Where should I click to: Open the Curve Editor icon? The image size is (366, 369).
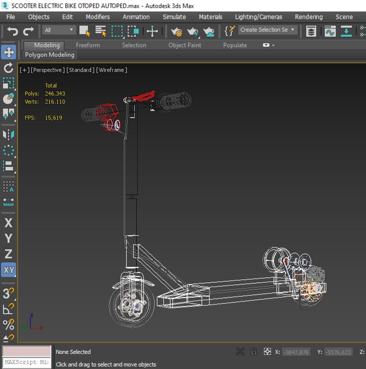(330, 31)
